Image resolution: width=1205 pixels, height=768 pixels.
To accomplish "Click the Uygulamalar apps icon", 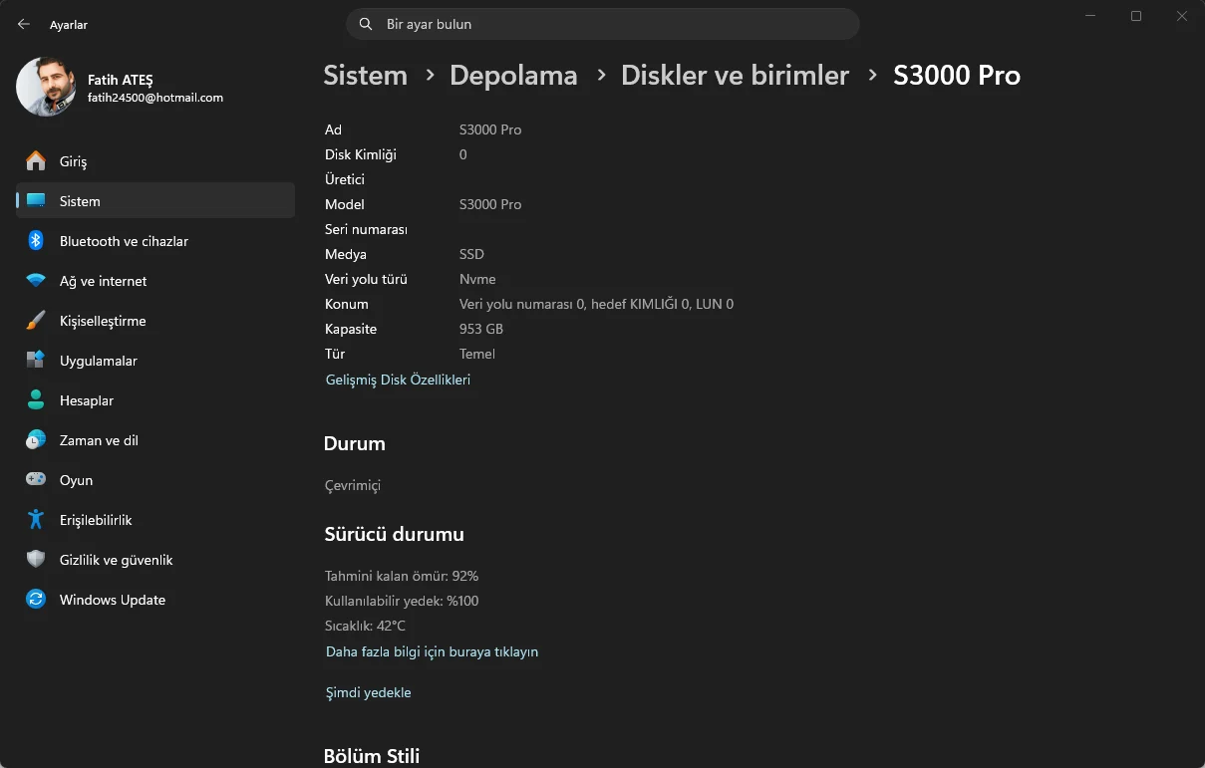I will [x=36, y=361].
